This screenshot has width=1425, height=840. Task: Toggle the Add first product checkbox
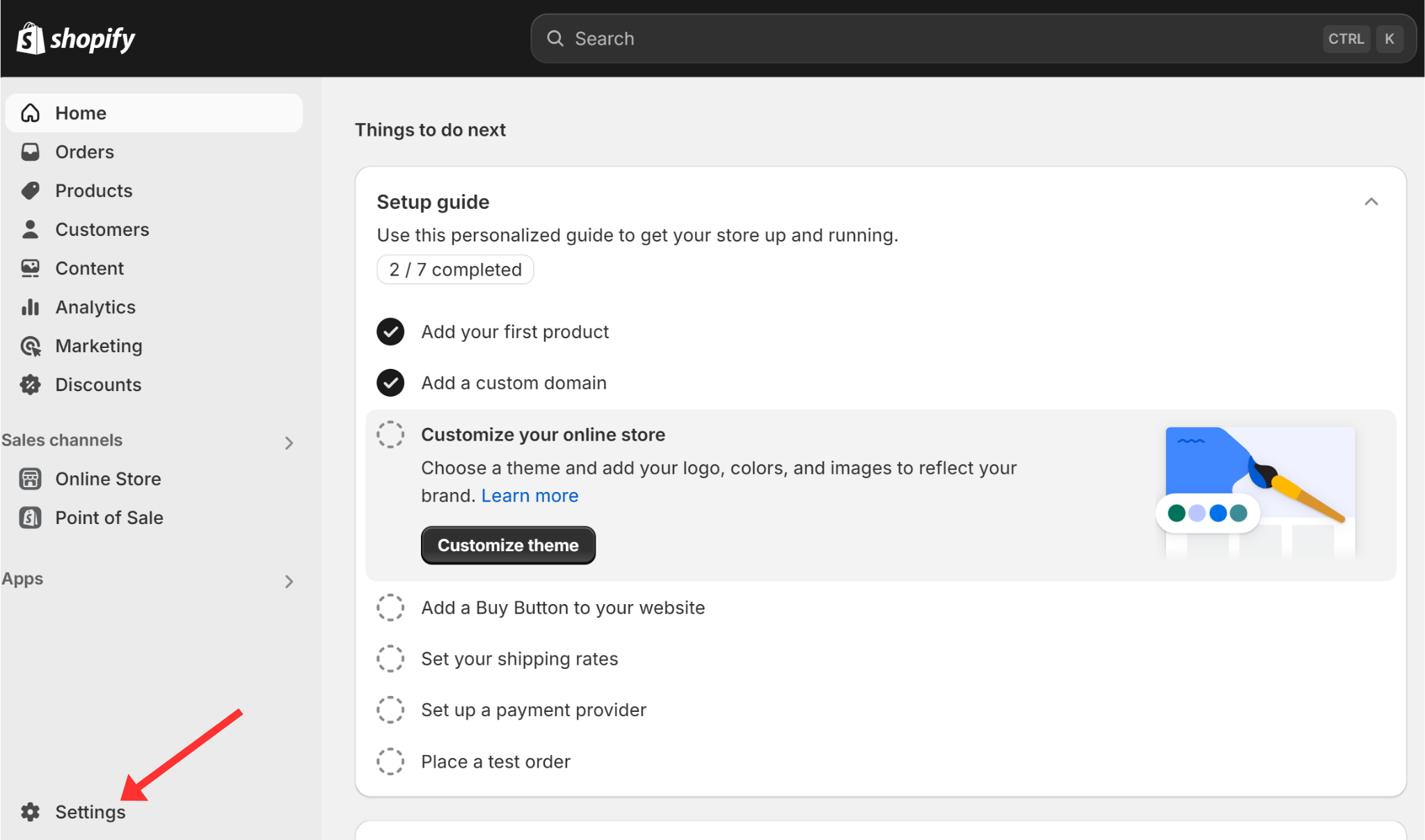click(x=390, y=331)
